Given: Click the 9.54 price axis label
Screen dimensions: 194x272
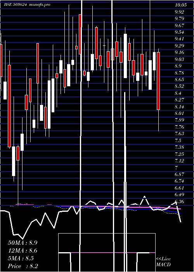Looking at the screenshot, I should pos(179,32).
